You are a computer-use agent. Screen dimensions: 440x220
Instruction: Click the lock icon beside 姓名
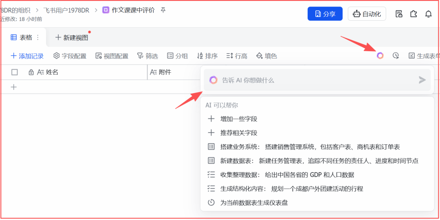[31, 72]
